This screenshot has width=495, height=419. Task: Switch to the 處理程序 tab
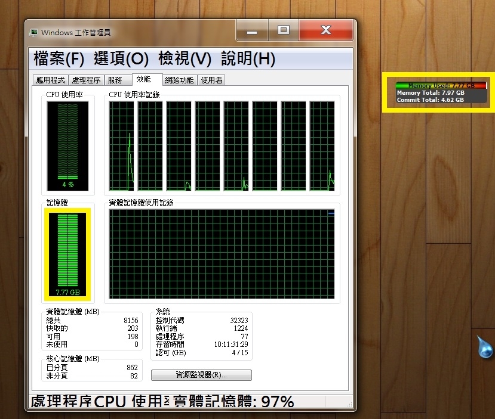(86, 80)
